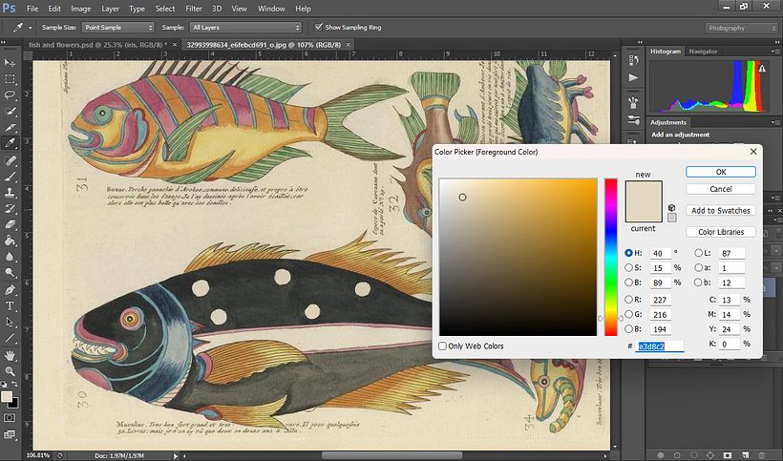The height and width of the screenshot is (461, 783).
Task: Select the S saturation radio button
Action: click(x=628, y=268)
